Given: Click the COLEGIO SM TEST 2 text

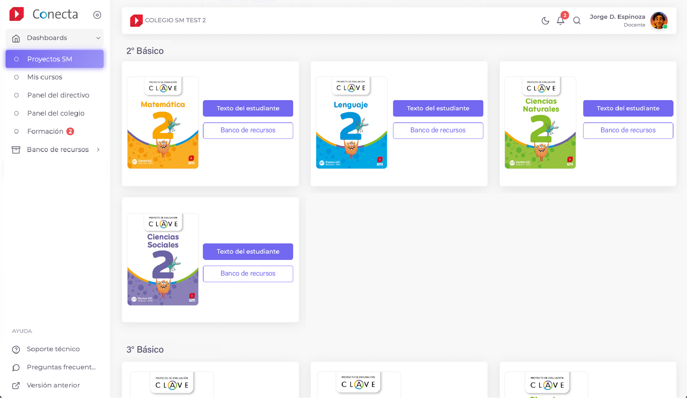Looking at the screenshot, I should [x=175, y=21].
